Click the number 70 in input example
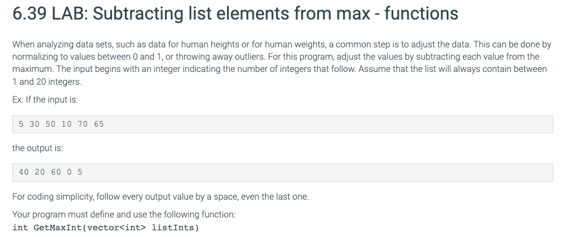 (83, 124)
